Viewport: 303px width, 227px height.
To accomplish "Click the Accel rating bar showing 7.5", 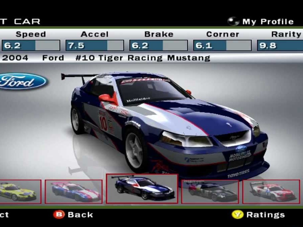I will coord(94,45).
